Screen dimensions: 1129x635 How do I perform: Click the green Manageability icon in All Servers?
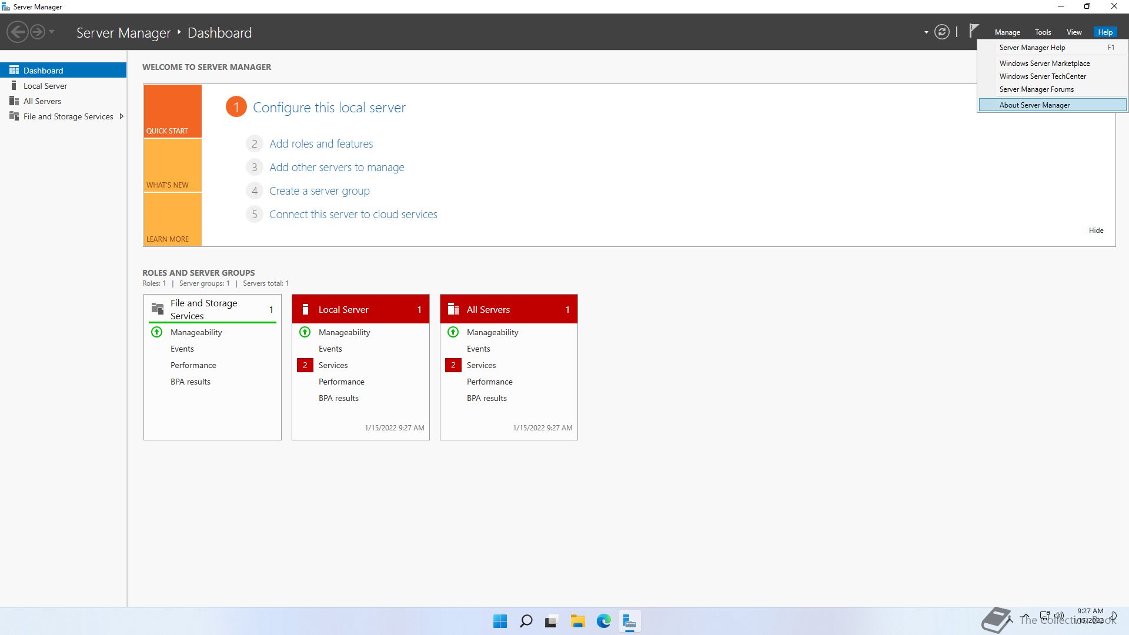(x=453, y=332)
